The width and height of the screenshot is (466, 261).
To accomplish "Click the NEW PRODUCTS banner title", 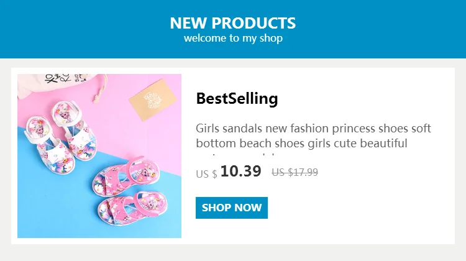I will pos(233,23).
